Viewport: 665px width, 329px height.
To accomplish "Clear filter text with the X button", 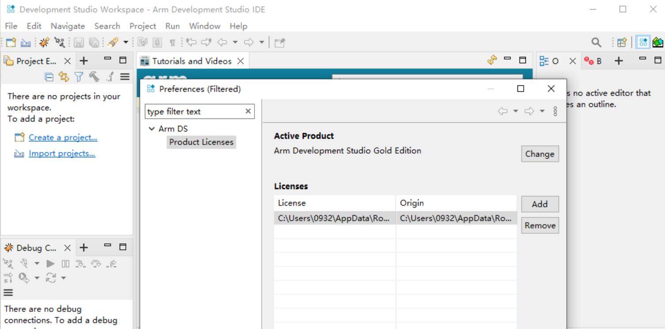I will [248, 111].
